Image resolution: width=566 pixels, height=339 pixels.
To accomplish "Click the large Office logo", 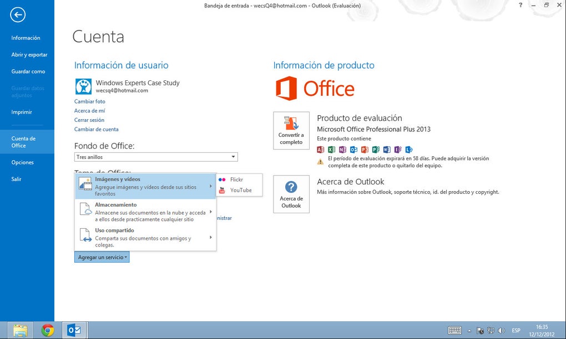I will pyautogui.click(x=315, y=88).
